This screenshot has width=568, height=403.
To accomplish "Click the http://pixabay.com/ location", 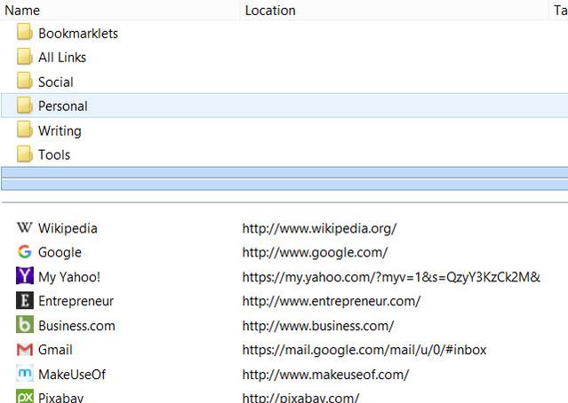I will point(300,398).
